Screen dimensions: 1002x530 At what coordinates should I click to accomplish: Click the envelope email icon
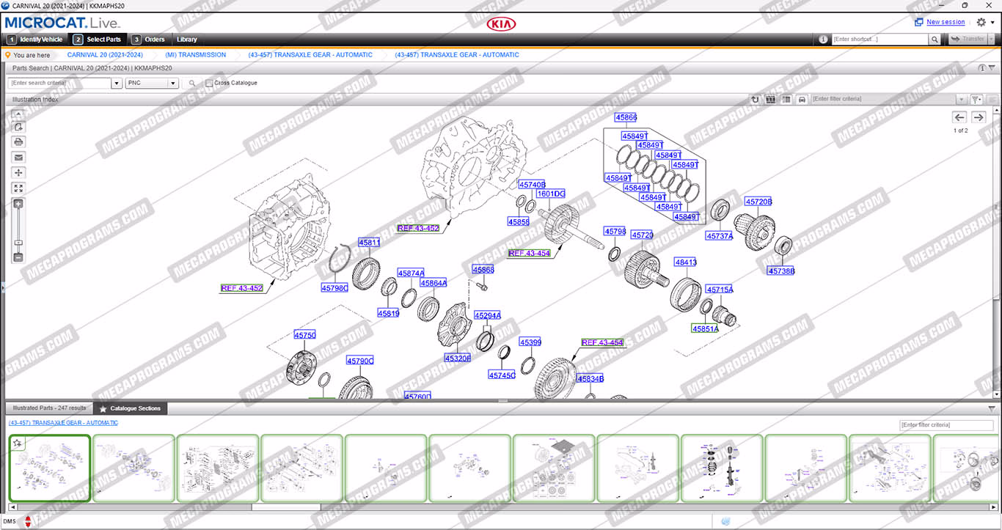click(x=18, y=157)
